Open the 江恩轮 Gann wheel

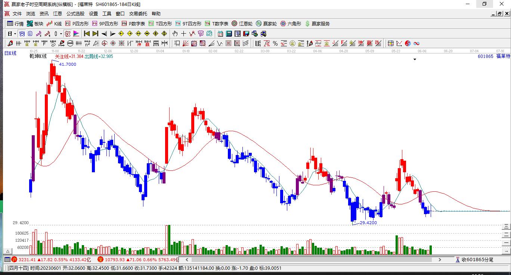[x=242, y=24]
